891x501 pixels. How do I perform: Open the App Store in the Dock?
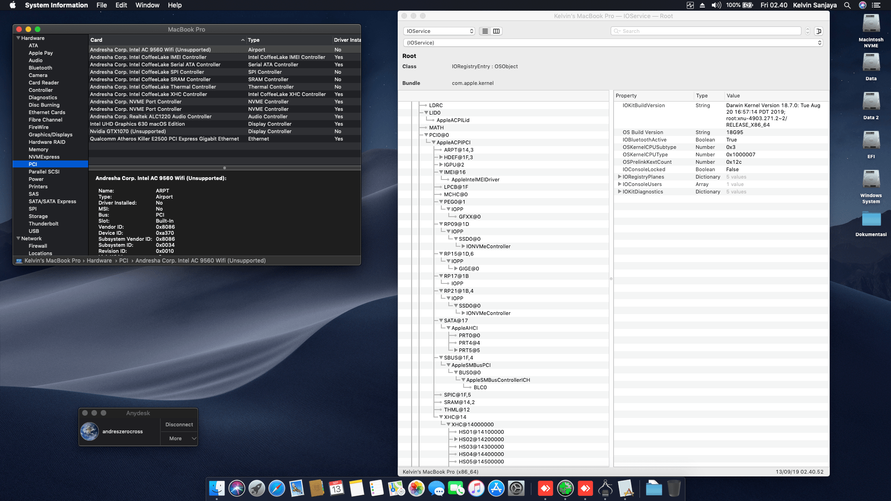point(496,488)
